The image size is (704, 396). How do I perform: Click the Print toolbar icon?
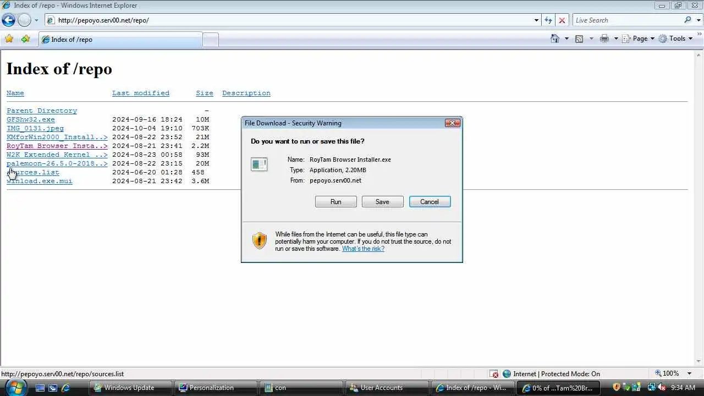604,38
